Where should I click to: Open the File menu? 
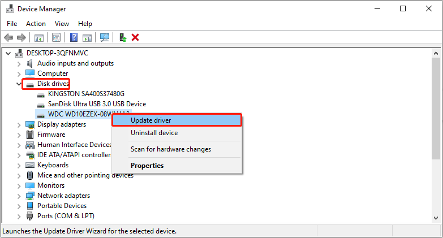[x=12, y=24]
